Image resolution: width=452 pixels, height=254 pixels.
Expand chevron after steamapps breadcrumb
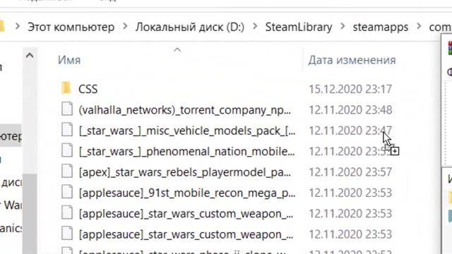(419, 27)
